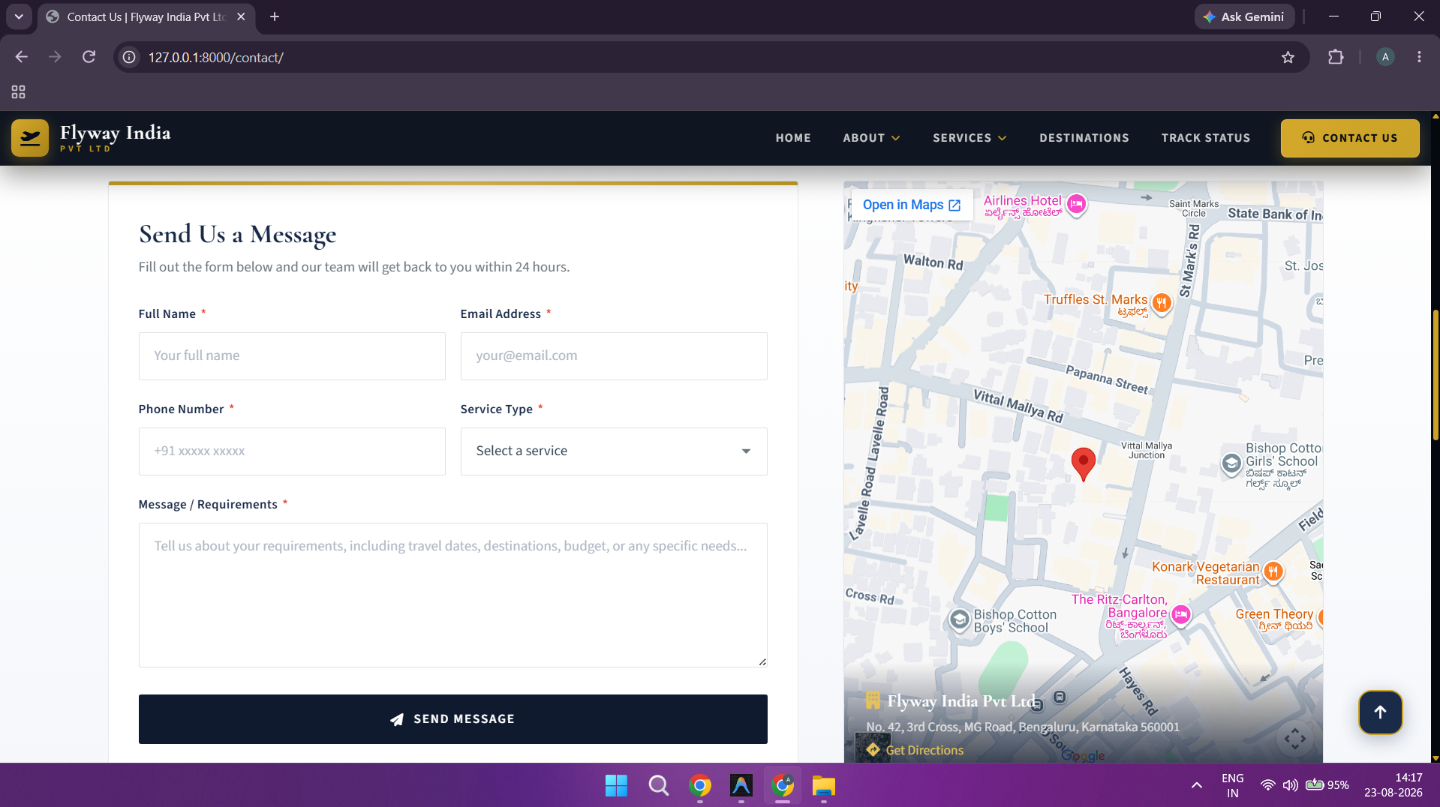Expand the About navigation dropdown
The height and width of the screenshot is (807, 1440).
871,138
